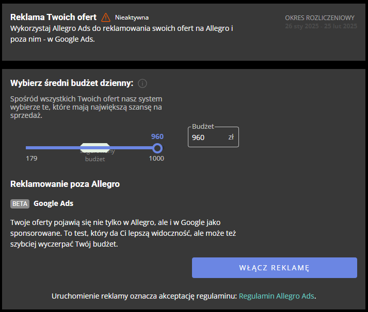The image size is (368, 312).
Task: Click the Nieaktywna status label
Action: [132, 18]
